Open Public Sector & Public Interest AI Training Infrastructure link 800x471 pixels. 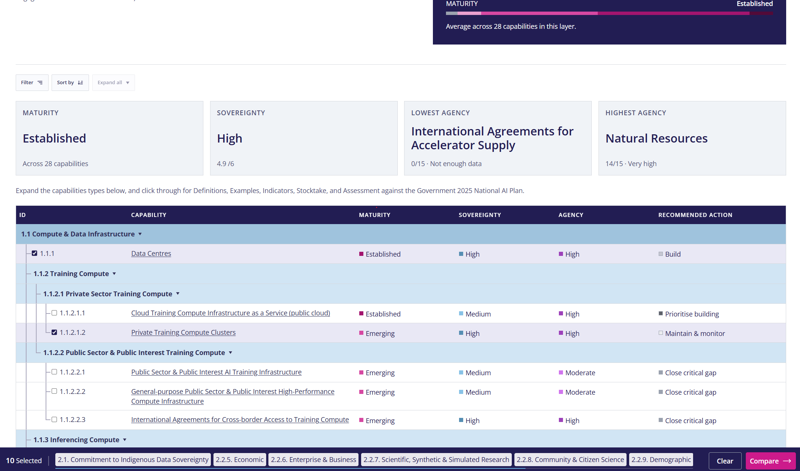point(216,372)
